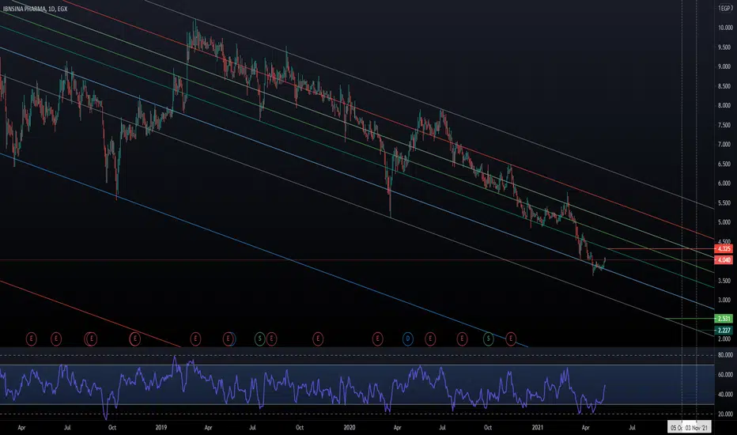Click the 6.500 price axis label
This screenshot has width=737, height=435.
tap(725, 165)
